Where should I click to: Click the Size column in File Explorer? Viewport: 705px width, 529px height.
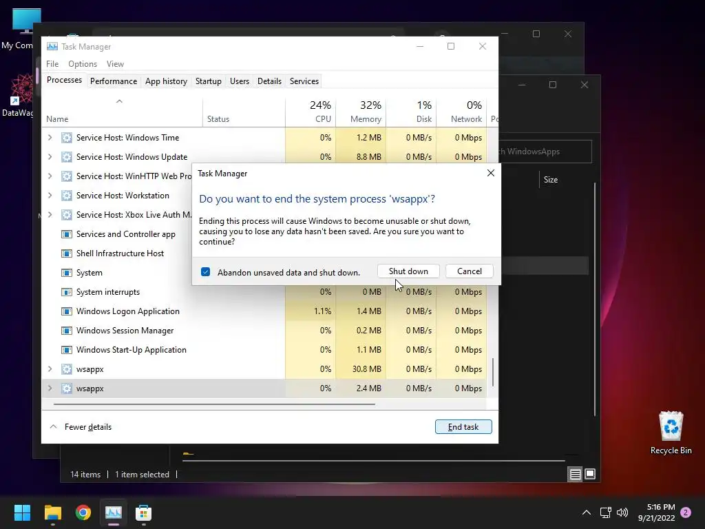pyautogui.click(x=551, y=180)
